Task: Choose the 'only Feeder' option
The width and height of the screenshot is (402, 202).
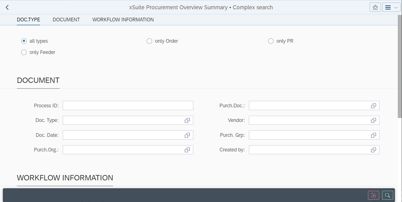Action: tap(24, 52)
